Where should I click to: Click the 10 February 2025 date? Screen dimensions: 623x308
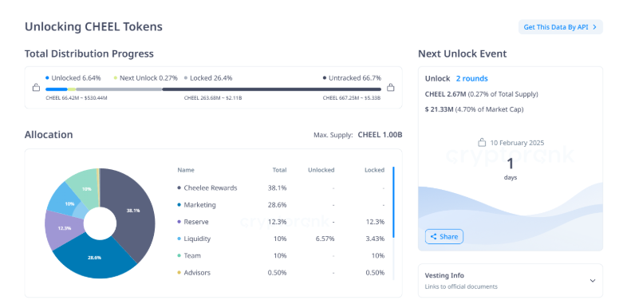click(x=517, y=143)
